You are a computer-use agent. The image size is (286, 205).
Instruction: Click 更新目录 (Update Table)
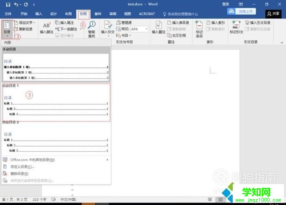click(23, 29)
